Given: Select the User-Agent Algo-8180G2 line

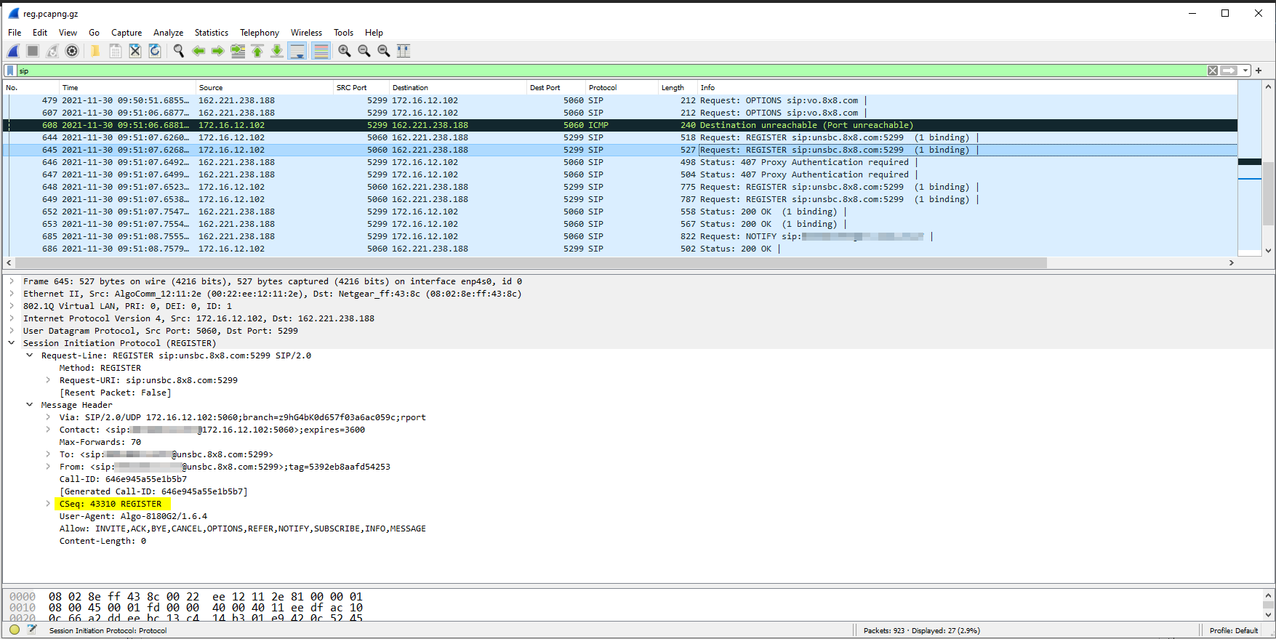Looking at the screenshot, I should [133, 516].
